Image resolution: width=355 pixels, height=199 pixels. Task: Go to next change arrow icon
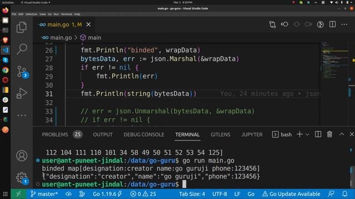pos(308,24)
